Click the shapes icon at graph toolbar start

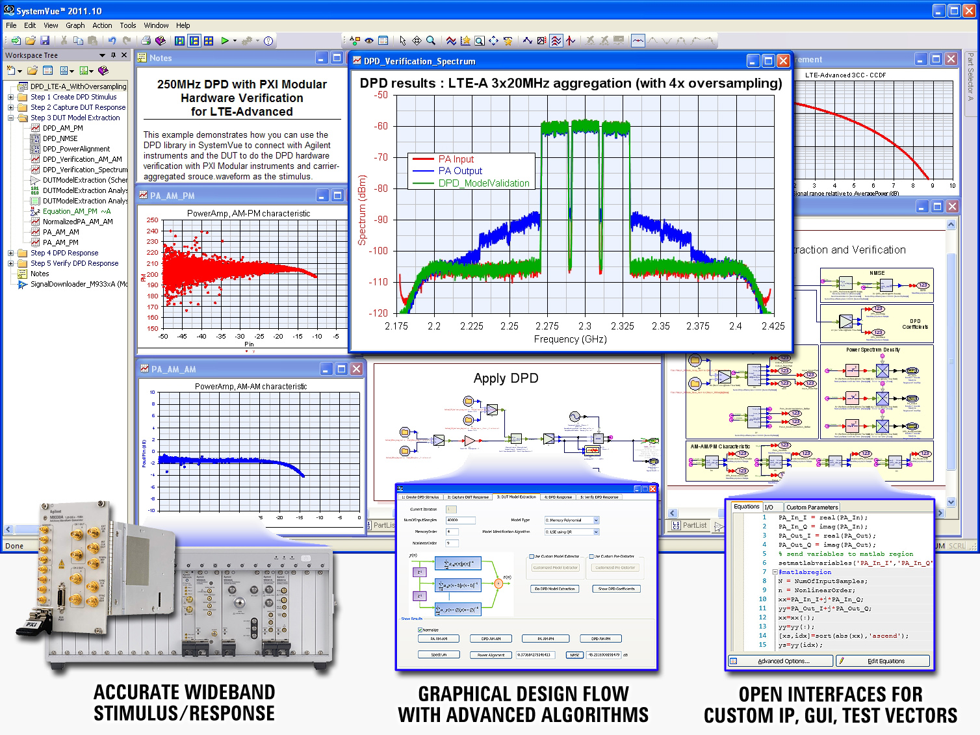355,40
